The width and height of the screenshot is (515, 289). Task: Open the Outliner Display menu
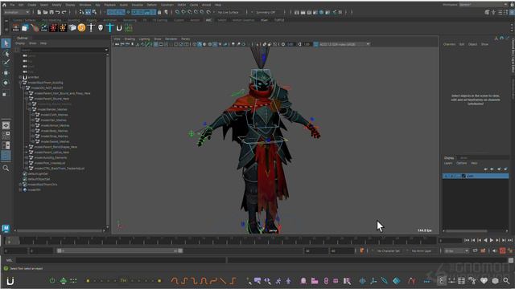click(x=20, y=43)
